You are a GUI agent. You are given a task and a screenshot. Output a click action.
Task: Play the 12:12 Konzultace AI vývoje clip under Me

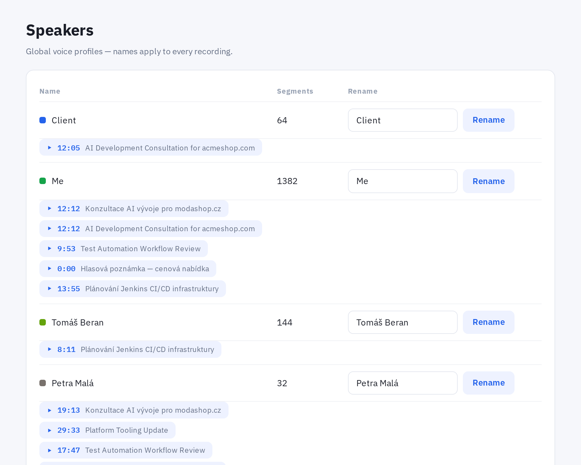click(x=134, y=208)
